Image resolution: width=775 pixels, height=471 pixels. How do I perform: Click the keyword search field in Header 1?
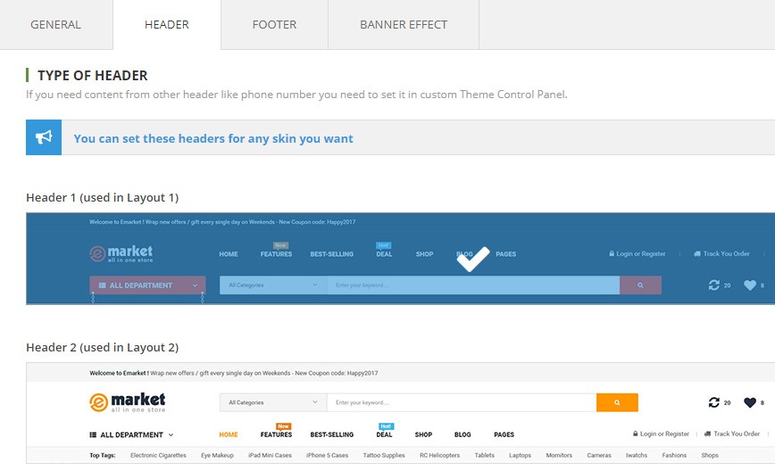[473, 285]
